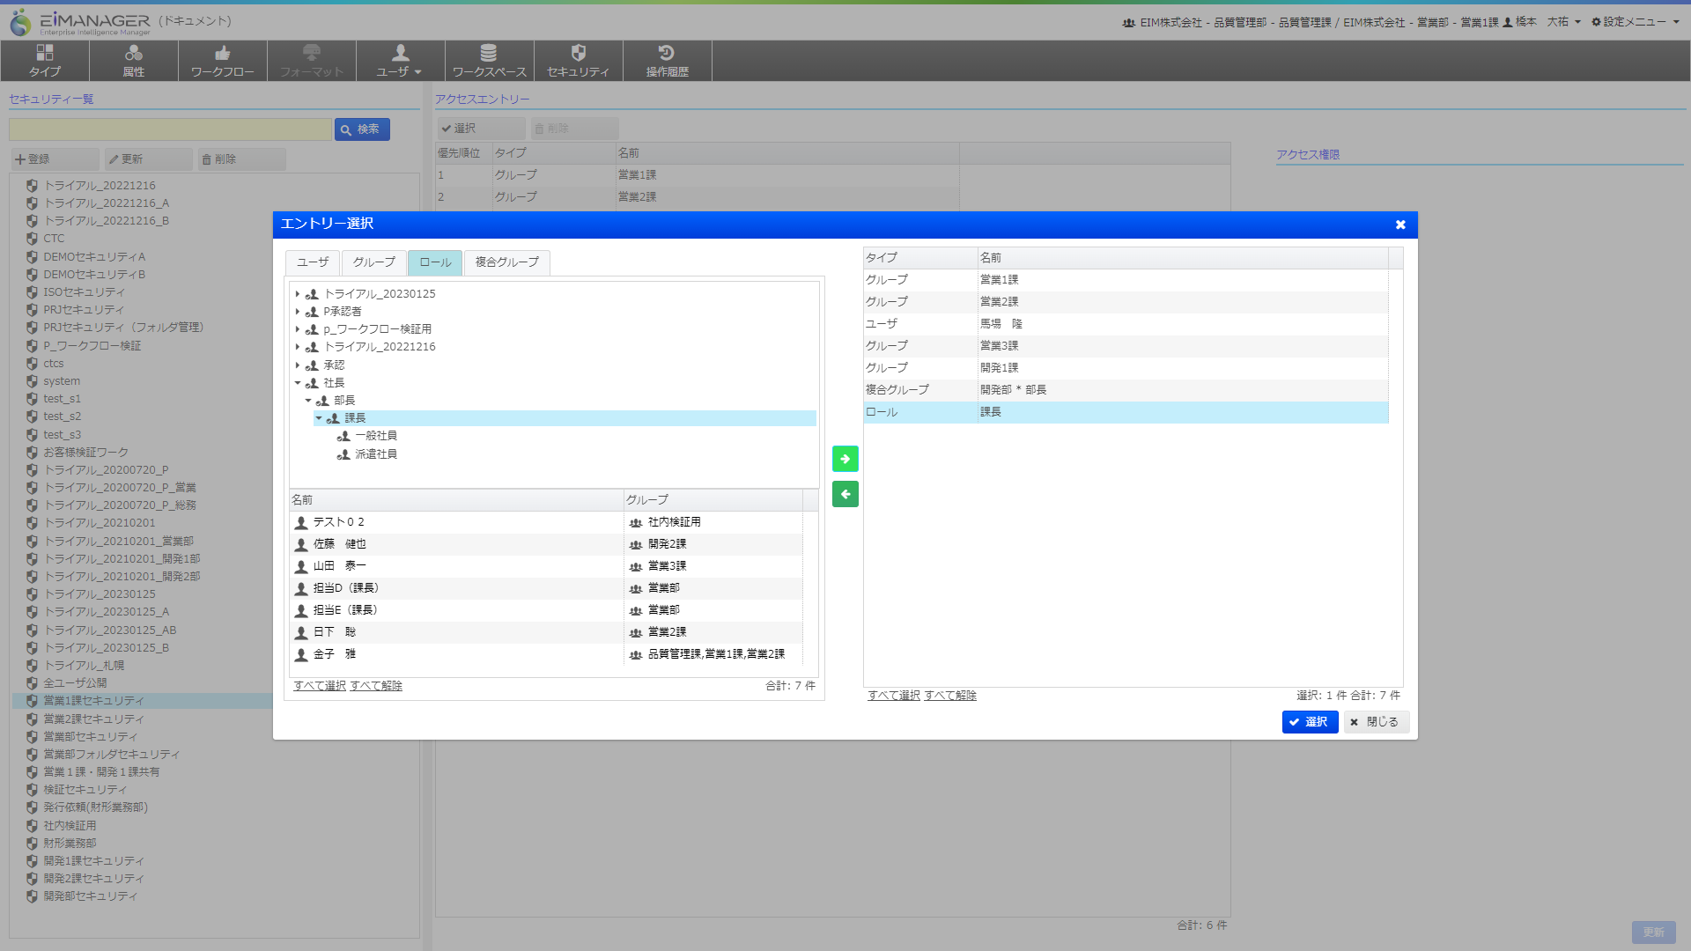1691x951 pixels.
Task: Click the 閉じる button in dialog
Action: click(1376, 722)
